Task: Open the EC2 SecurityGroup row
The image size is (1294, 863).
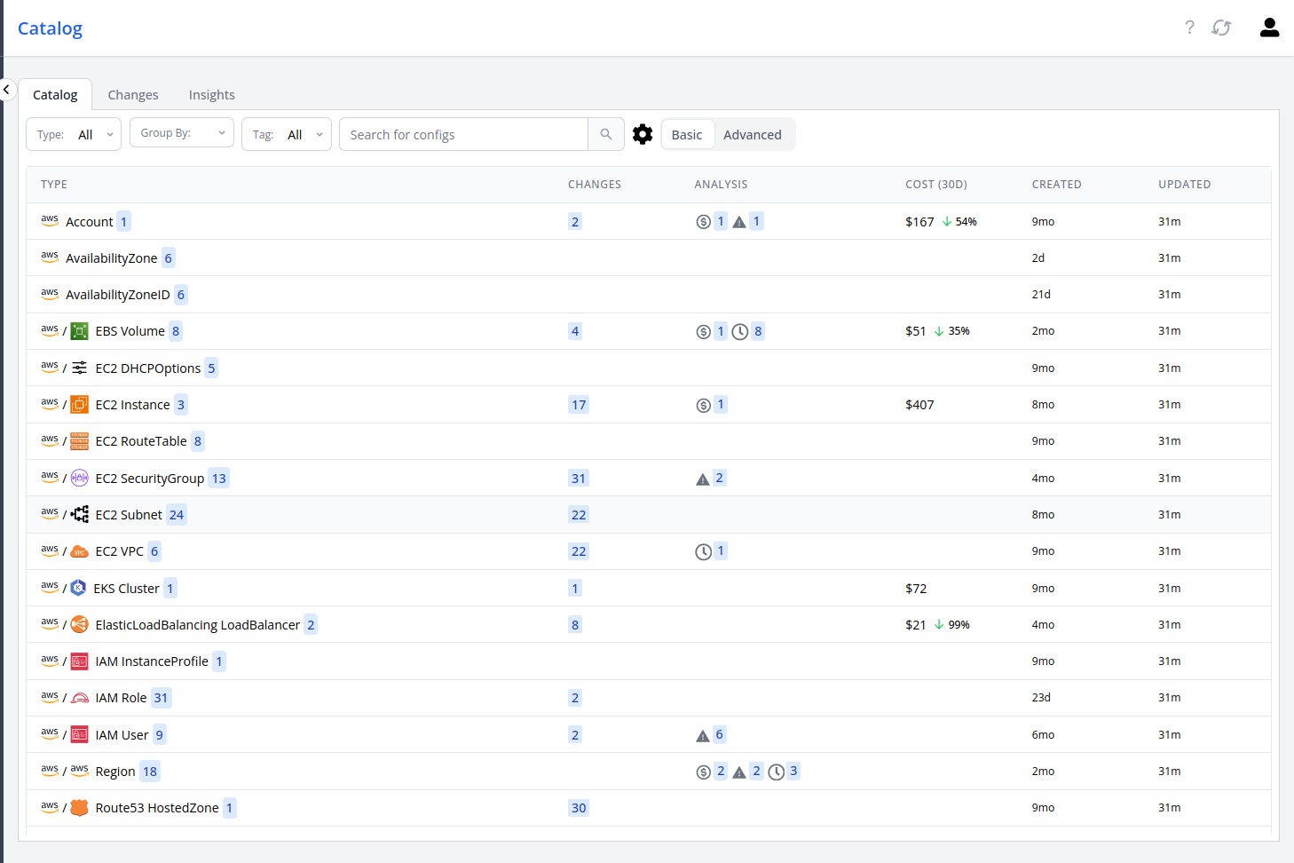Action: coord(149,479)
